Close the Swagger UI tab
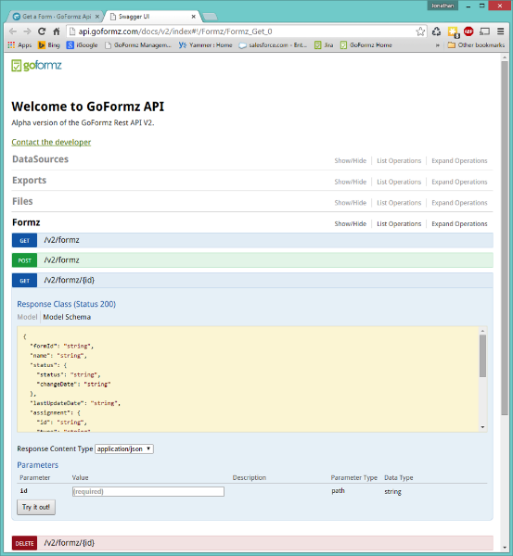 click(194, 17)
